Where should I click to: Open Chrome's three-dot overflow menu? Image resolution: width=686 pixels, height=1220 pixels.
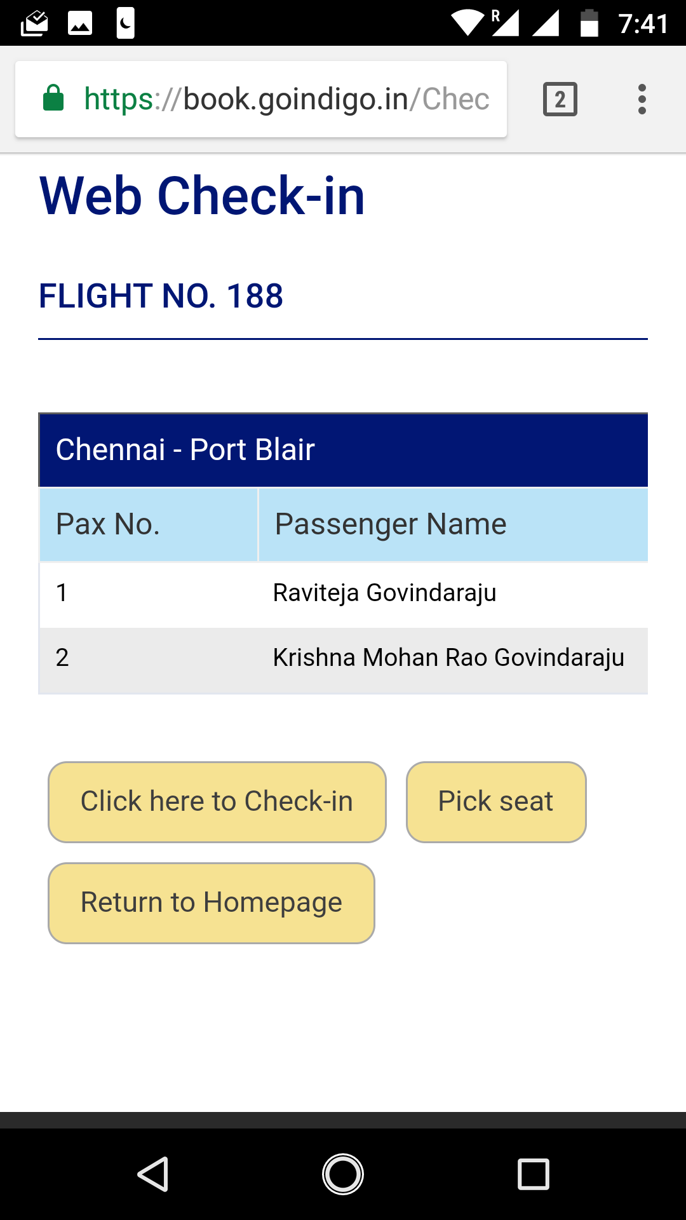pyautogui.click(x=642, y=99)
